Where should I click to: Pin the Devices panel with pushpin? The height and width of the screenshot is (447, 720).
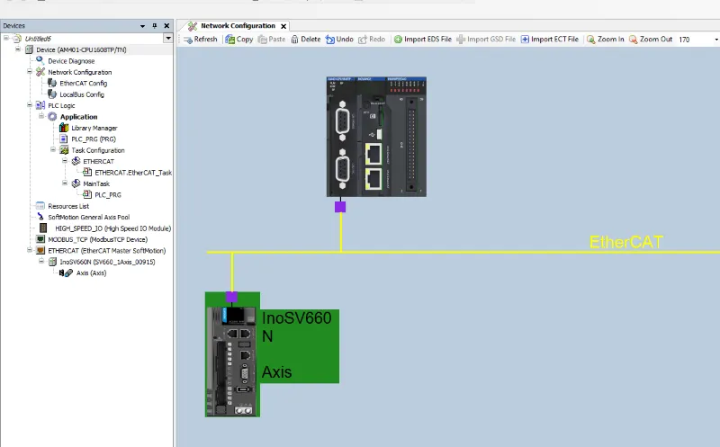[x=154, y=26]
